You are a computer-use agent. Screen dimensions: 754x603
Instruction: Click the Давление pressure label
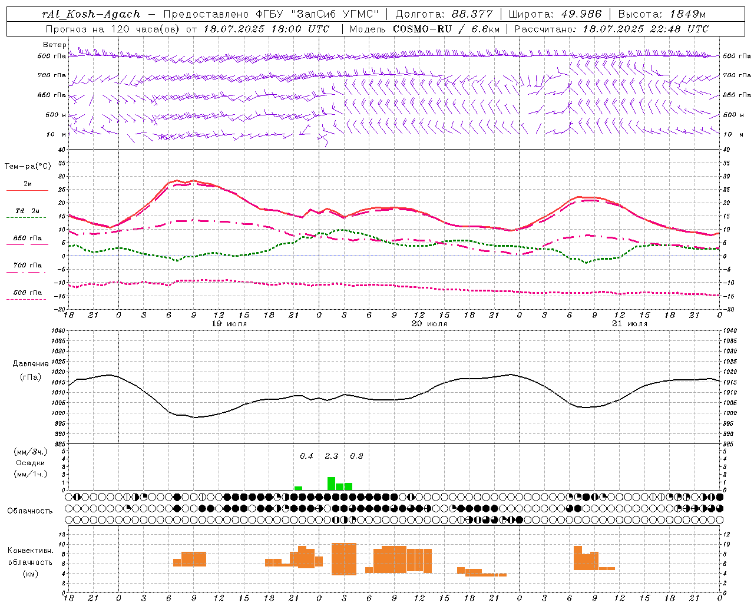pos(31,364)
